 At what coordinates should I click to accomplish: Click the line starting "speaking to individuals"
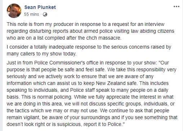click(x=88, y=90)
